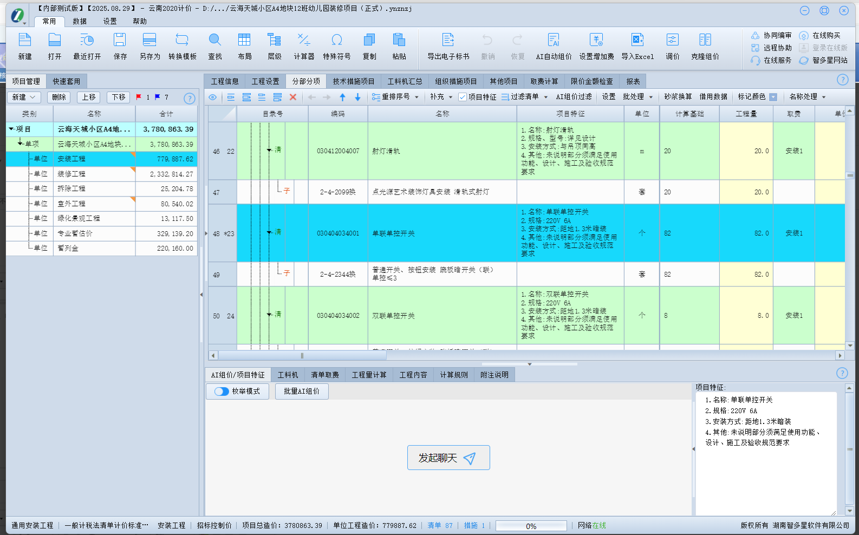The width and height of the screenshot is (859, 535).
Task: Click the 批量AI组价 button
Action: click(x=302, y=391)
